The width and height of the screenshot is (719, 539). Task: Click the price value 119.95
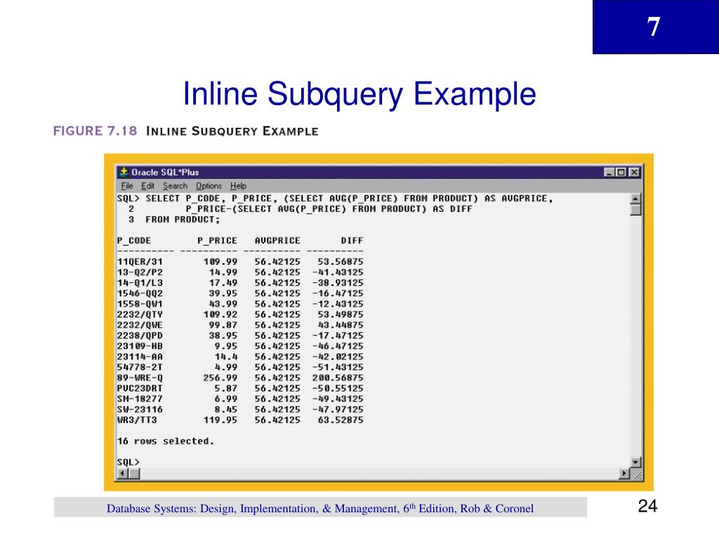click(x=220, y=420)
